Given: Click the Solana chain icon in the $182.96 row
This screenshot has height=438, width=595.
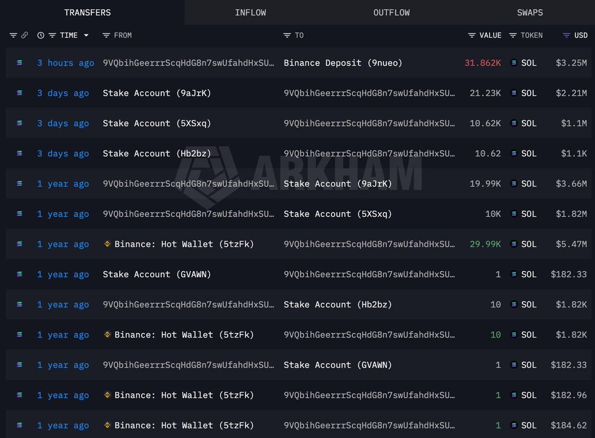Looking at the screenshot, I should (x=19, y=395).
